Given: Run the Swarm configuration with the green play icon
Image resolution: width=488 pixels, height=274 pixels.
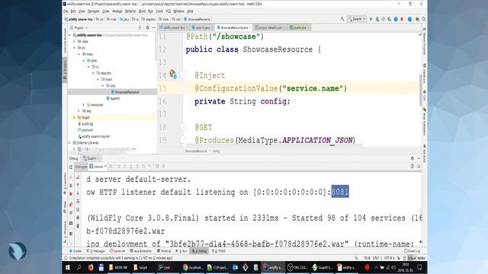Looking at the screenshot, I should click(371, 19).
